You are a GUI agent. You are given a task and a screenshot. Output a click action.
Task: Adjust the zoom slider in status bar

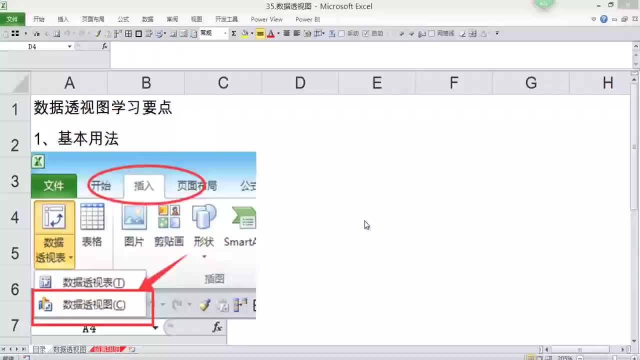614,358
